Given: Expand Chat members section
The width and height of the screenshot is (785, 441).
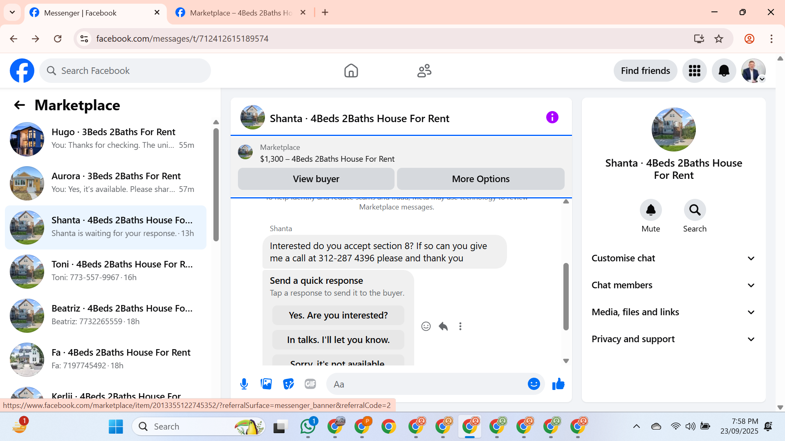Looking at the screenshot, I should [673, 285].
